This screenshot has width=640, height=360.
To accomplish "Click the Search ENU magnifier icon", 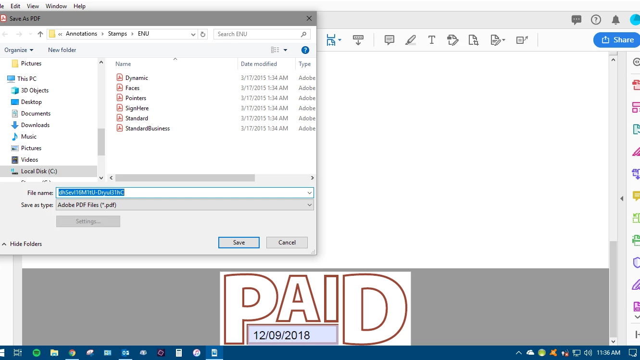I will [303, 34].
